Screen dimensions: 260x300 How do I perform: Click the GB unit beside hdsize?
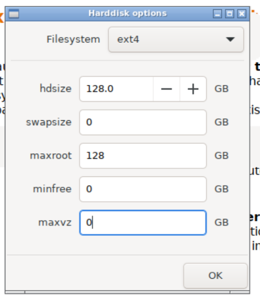pyautogui.click(x=221, y=89)
